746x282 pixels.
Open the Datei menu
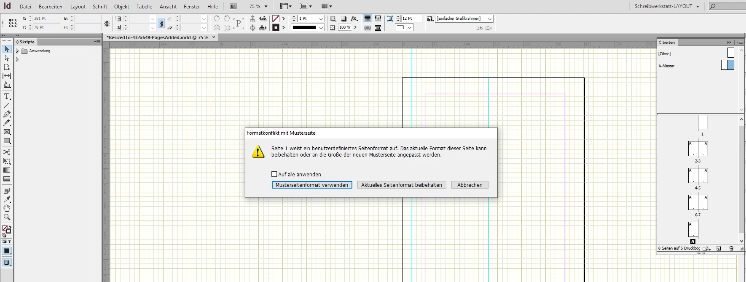click(x=25, y=6)
